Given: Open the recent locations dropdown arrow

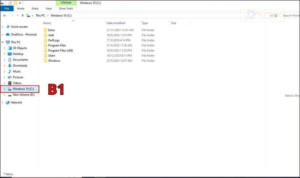Looking at the screenshot, I should [x=17, y=16].
